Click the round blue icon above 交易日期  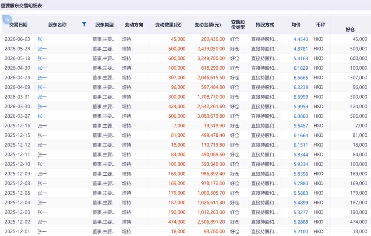click(x=7, y=19)
